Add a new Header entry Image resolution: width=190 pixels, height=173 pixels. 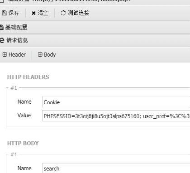click(x=14, y=55)
